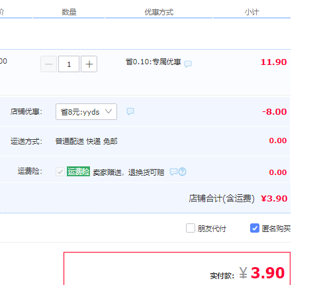The image size is (313, 285).
Task: Open the 店铺优惠 dropdown 省8元:yyds
Action: click(86, 112)
